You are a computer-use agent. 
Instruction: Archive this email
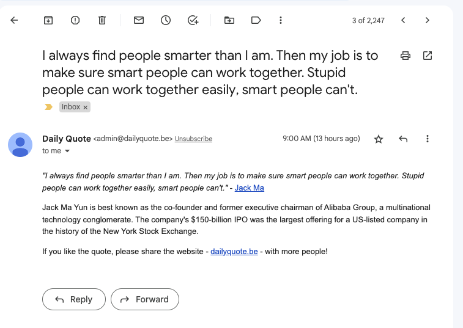pos(48,20)
